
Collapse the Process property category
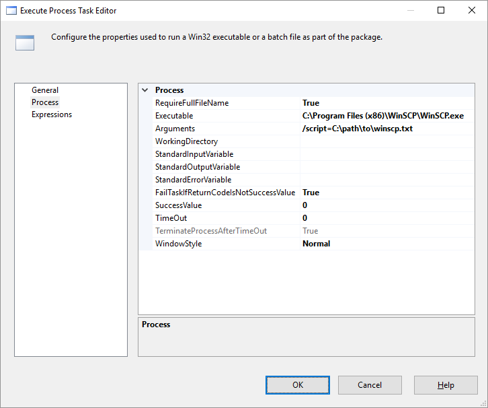tap(145, 90)
